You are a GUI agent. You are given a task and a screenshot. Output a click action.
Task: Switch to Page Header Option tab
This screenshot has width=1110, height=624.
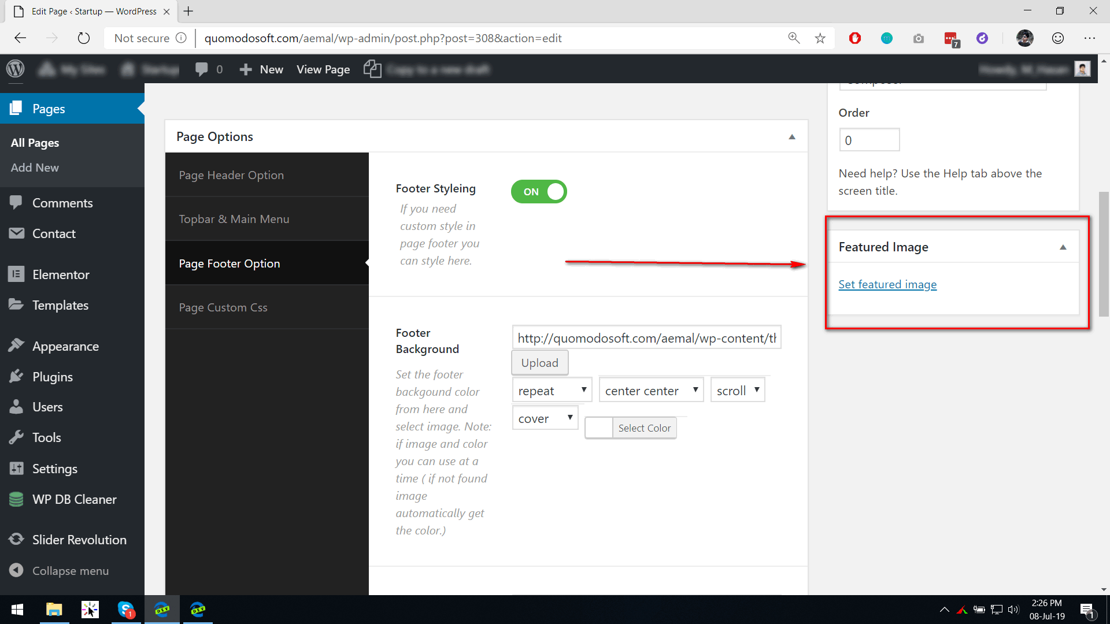click(231, 175)
